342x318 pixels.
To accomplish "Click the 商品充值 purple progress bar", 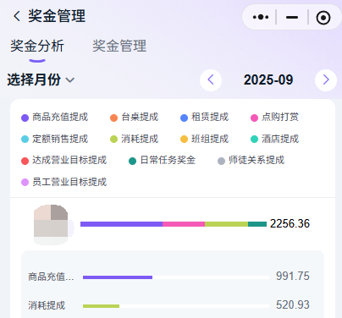I will pos(118,277).
